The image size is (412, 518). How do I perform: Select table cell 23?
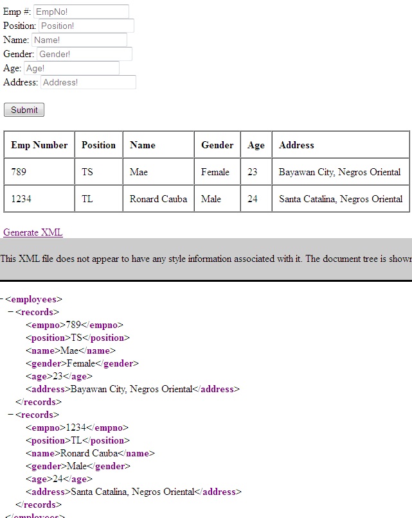click(256, 172)
